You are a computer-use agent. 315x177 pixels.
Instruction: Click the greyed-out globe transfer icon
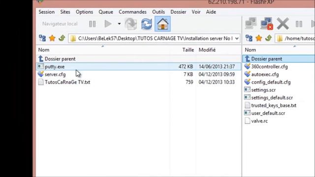click(x=131, y=24)
